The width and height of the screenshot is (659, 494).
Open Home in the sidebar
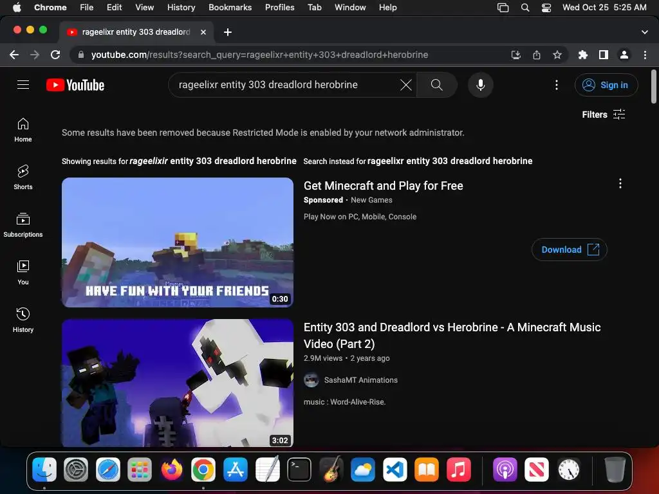click(23, 130)
